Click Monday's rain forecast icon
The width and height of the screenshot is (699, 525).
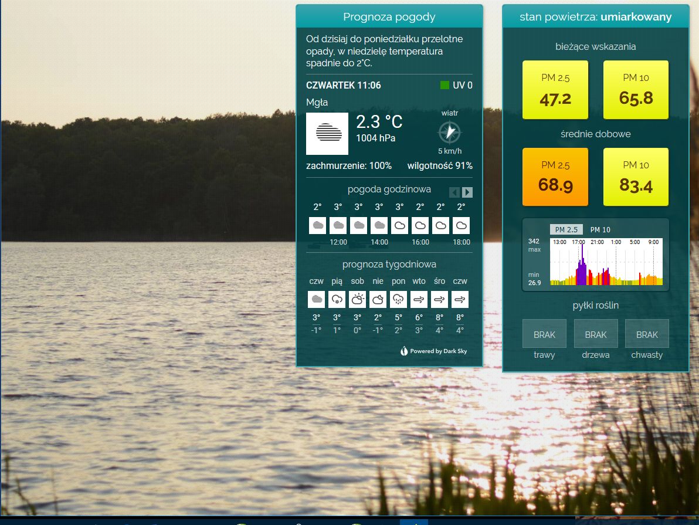click(399, 299)
